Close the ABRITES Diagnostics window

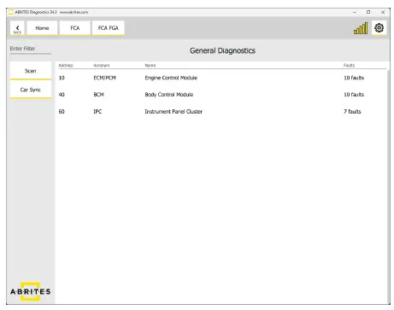pyautogui.click(x=383, y=12)
